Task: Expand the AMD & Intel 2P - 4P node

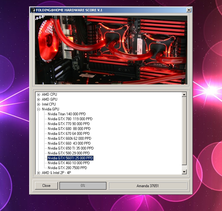Action: click(x=38, y=173)
